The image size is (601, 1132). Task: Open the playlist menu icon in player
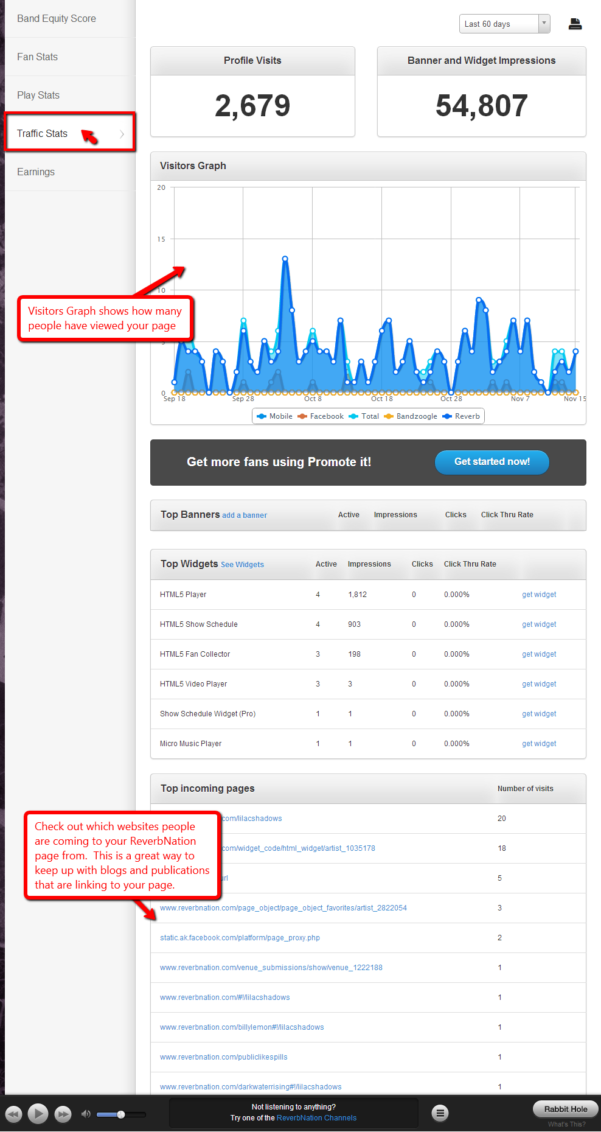coord(440,1113)
